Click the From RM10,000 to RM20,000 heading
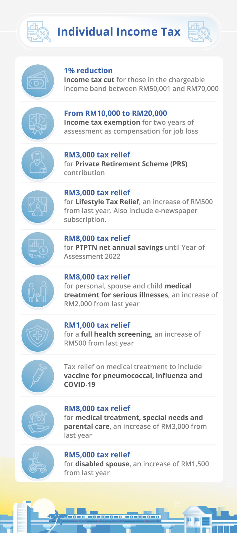 click(x=116, y=113)
